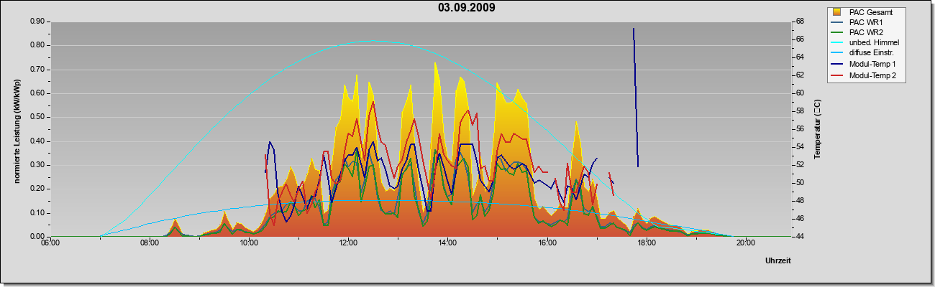Click the 0.30 power axis value
This screenshot has width=935, height=287.
37,165
